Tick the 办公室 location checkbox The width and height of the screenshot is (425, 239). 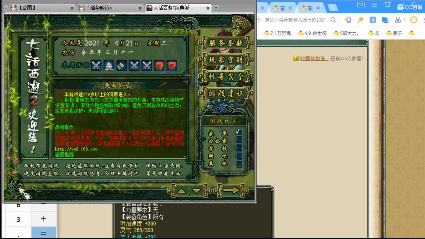pyautogui.click(x=239, y=140)
